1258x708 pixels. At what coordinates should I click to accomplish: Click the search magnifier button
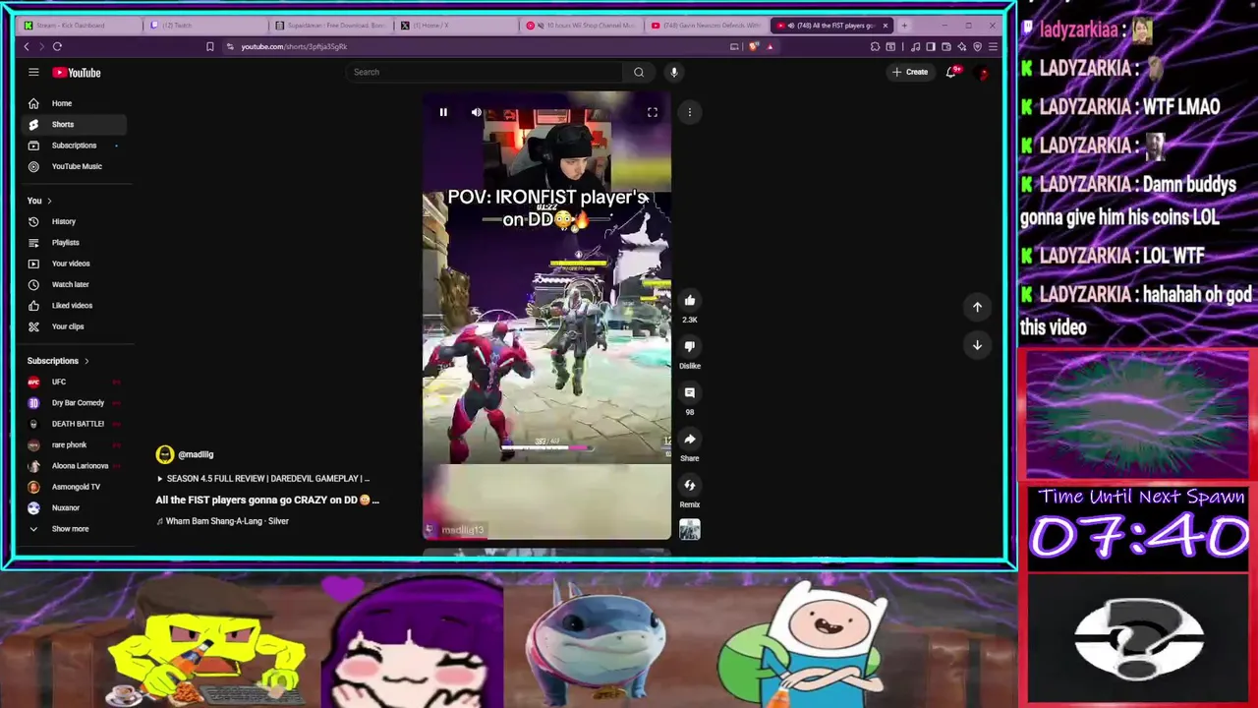click(639, 72)
